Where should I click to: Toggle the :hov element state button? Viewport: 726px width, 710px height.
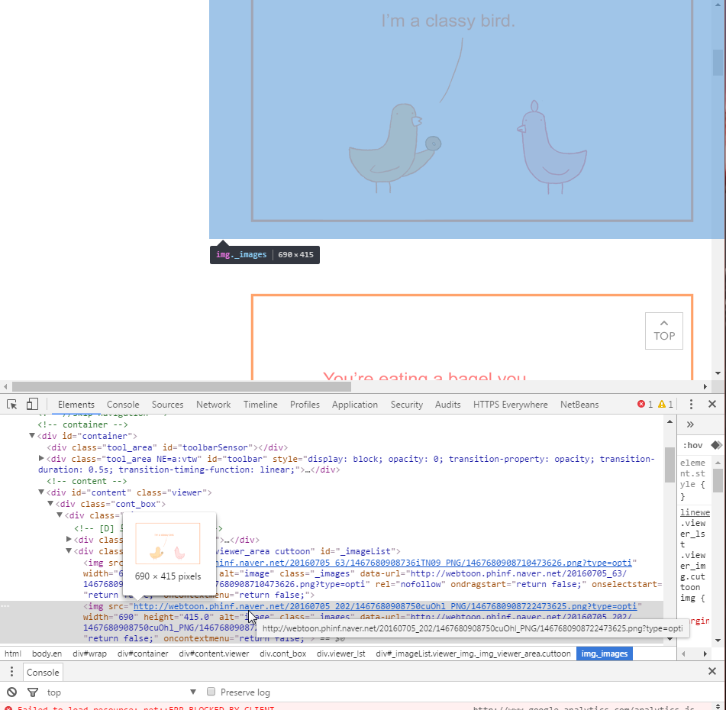(x=692, y=446)
